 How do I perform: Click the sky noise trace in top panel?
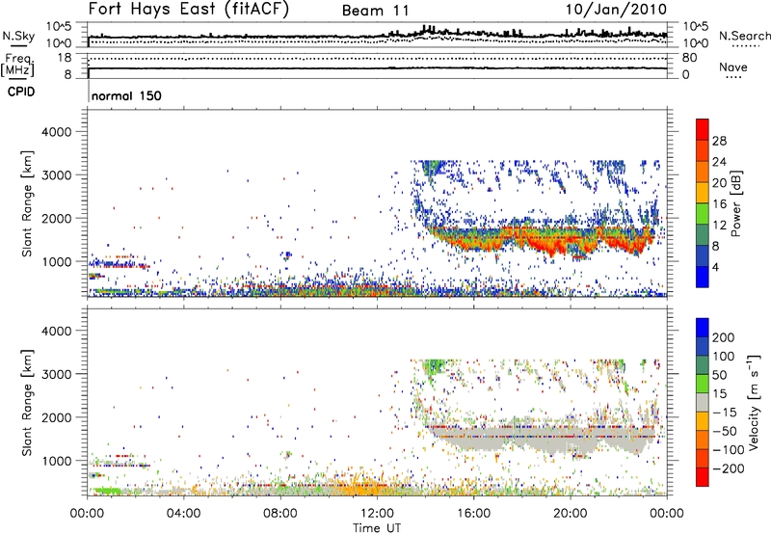coord(377,36)
